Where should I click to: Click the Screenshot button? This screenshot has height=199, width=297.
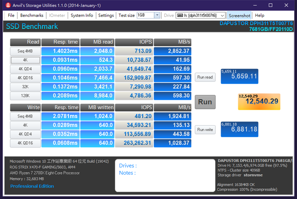tap(239, 16)
